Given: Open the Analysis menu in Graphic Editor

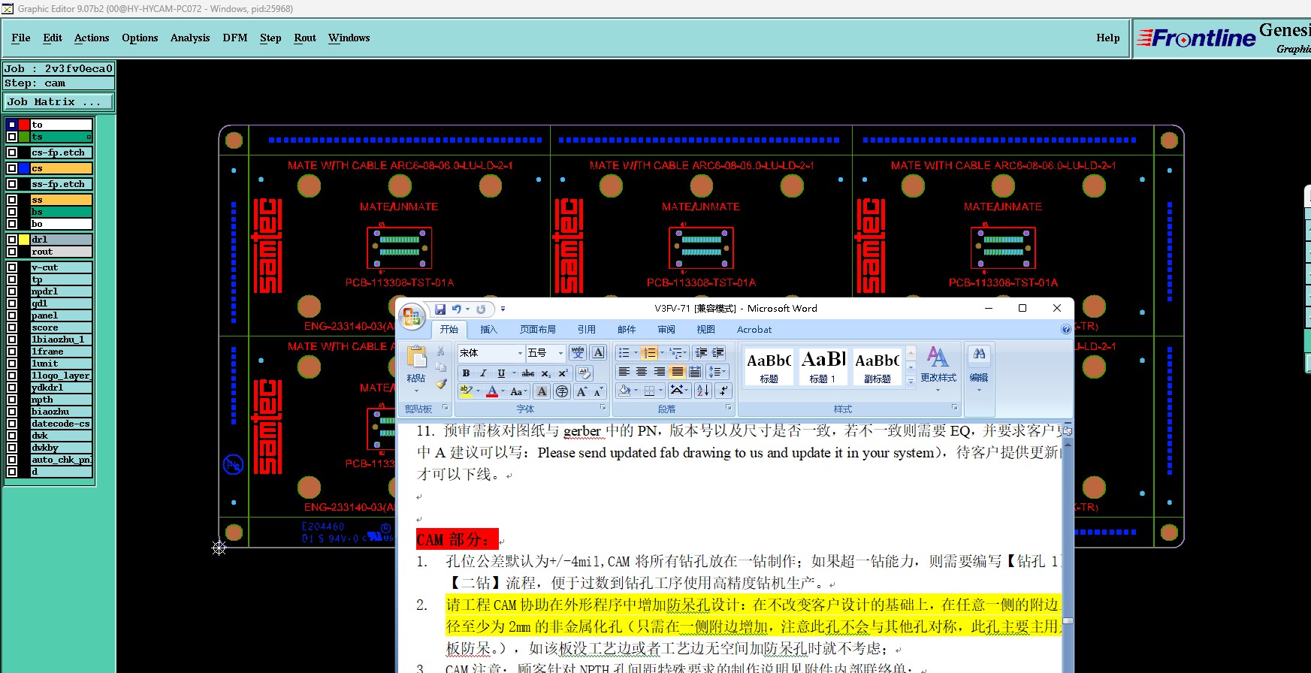Looking at the screenshot, I should pos(190,38).
